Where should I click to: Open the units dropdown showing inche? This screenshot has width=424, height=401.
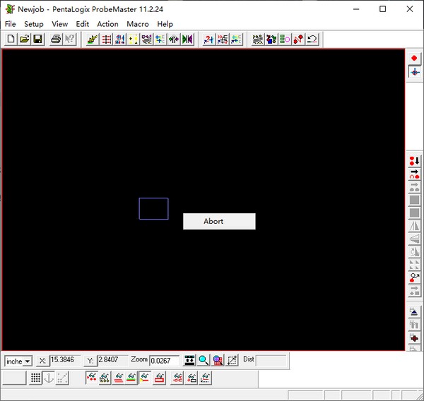coord(18,361)
